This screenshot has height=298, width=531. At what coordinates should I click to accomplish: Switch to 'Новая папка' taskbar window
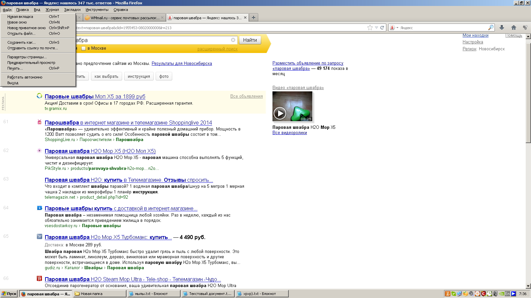point(99,294)
